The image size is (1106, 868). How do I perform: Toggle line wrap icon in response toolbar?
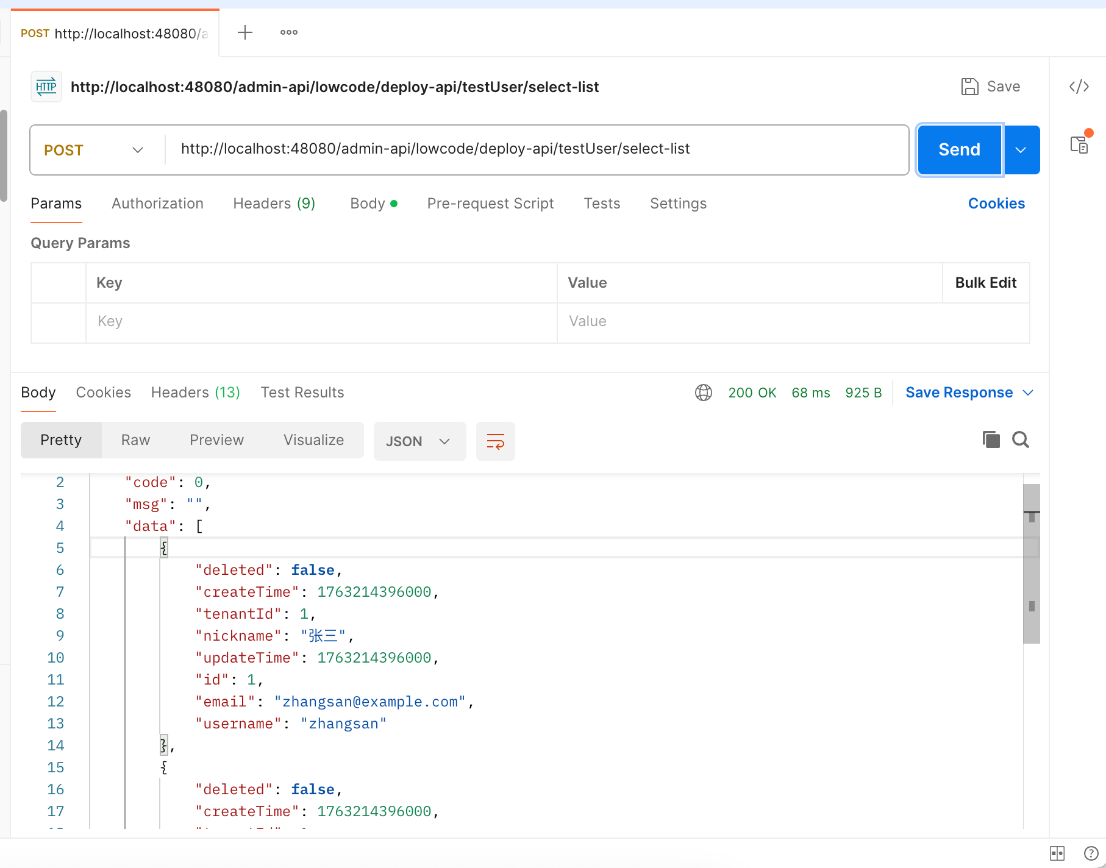[495, 441]
